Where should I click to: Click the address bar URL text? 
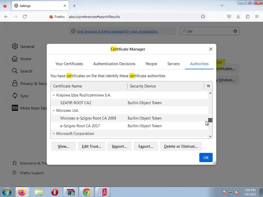pos(94,17)
